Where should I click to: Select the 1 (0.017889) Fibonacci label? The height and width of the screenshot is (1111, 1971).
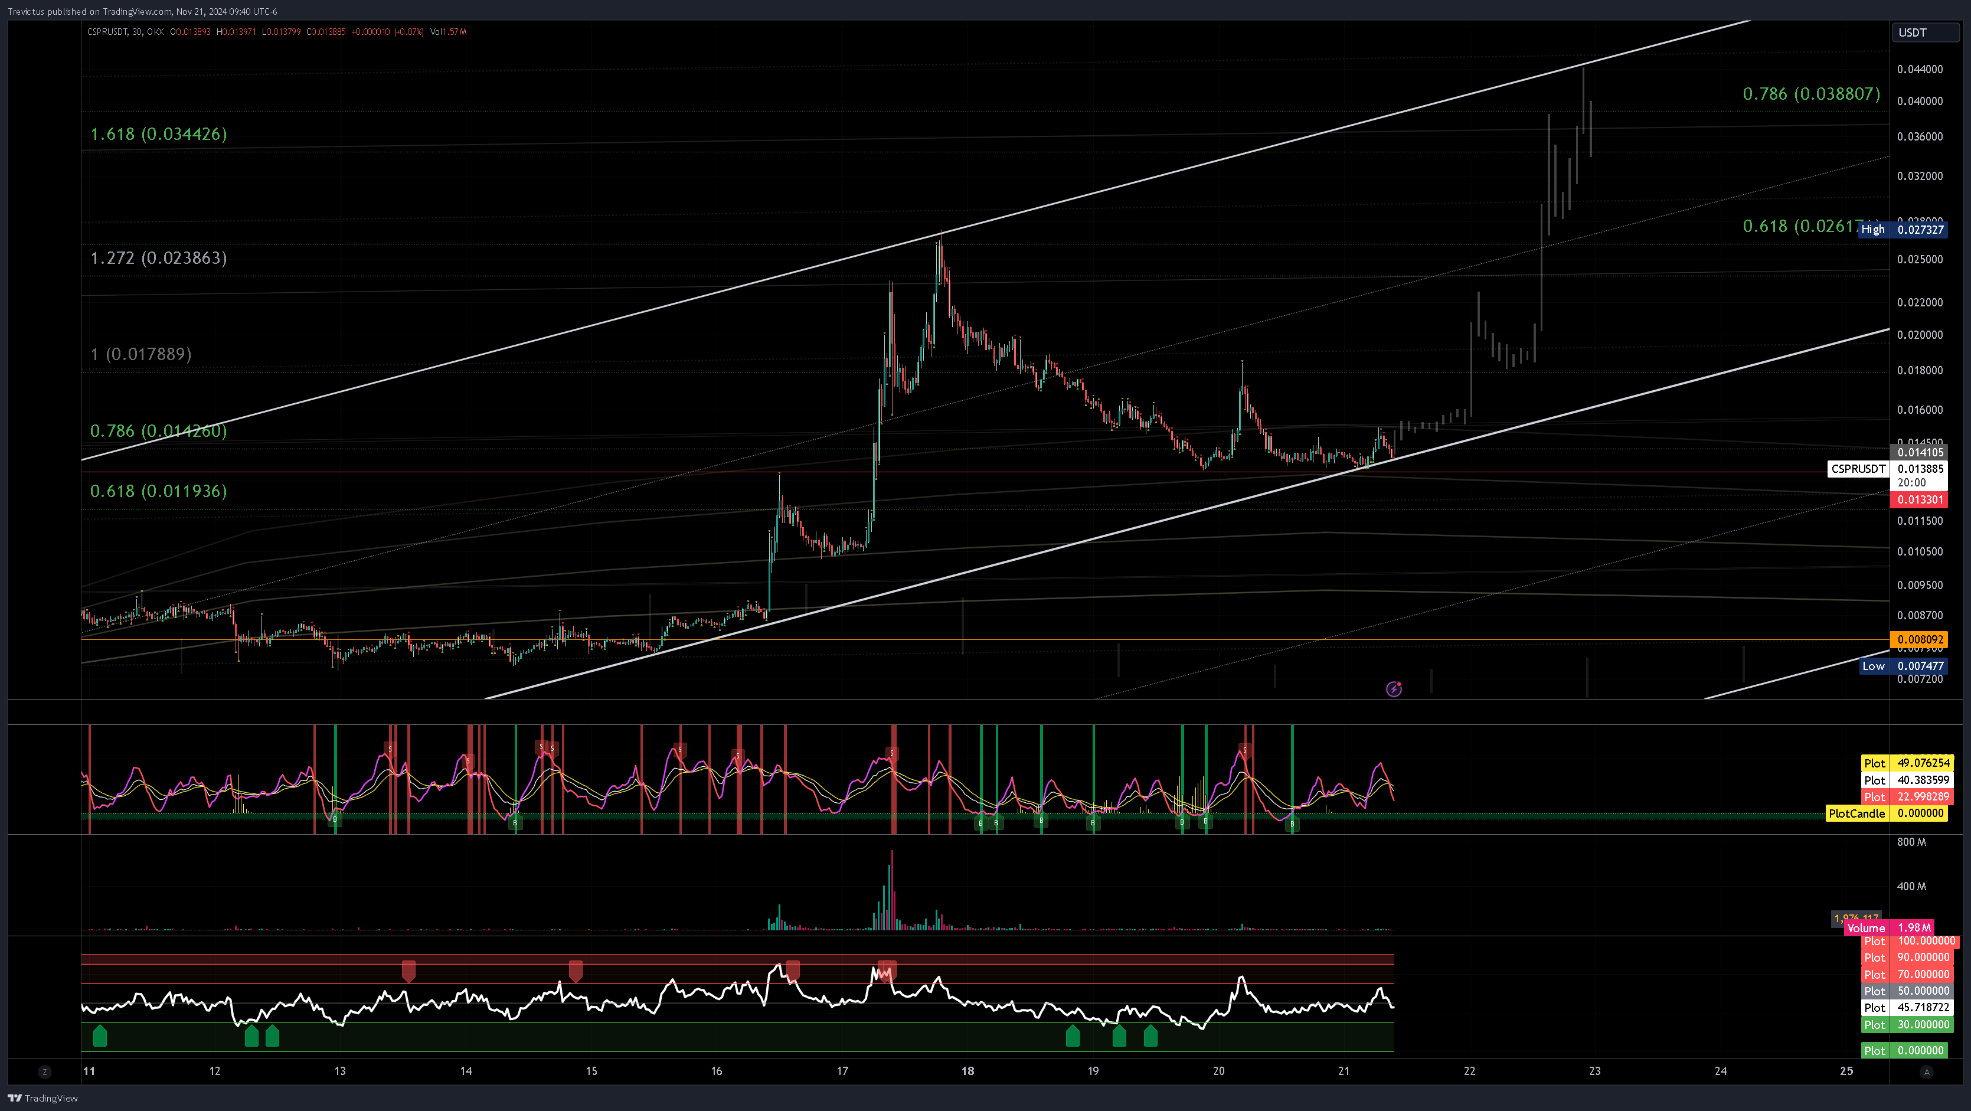tap(140, 354)
